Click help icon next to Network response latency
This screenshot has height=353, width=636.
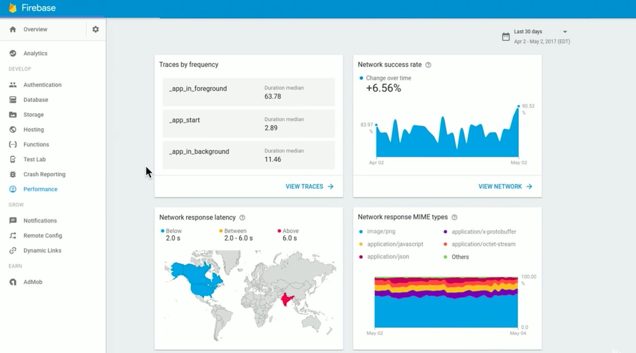(242, 218)
